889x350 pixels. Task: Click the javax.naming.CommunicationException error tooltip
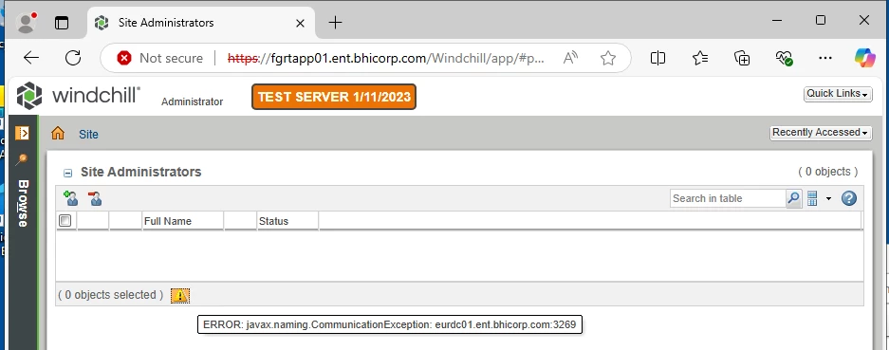390,325
